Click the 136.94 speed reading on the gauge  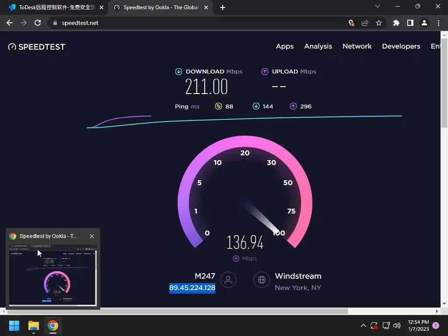click(245, 242)
